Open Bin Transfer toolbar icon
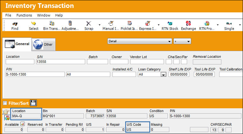 pyautogui.click(x=51, y=23)
